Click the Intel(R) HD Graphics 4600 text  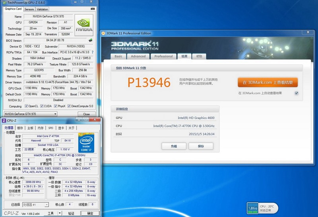[196, 118]
